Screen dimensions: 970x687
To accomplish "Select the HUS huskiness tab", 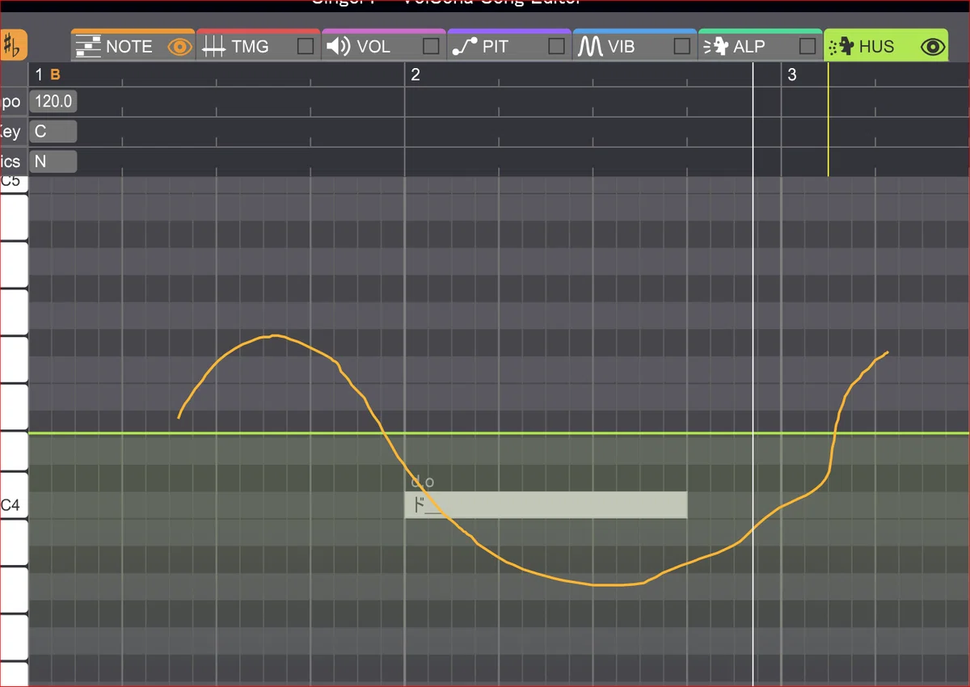I will coord(886,45).
